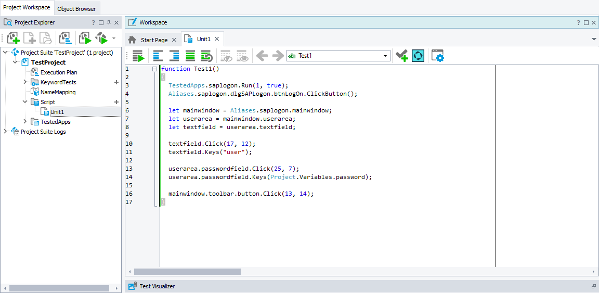
Task: Click the green-lined revert icon in editor toolbar
Action: point(206,56)
